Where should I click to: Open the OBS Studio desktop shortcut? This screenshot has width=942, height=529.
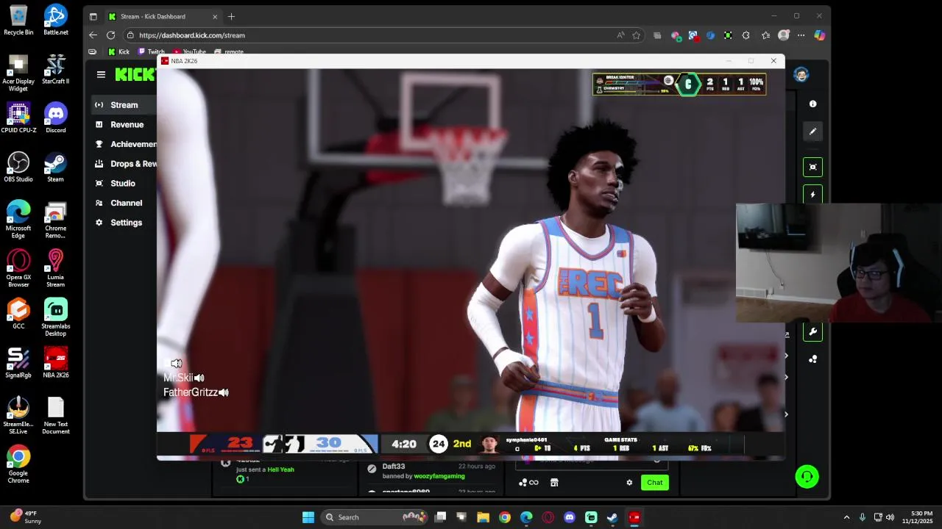18,167
